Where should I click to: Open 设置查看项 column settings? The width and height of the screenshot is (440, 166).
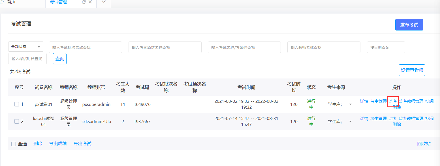[412, 70]
